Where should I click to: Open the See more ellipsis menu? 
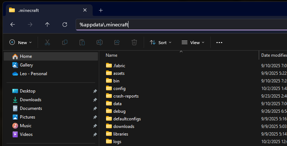point(219,42)
